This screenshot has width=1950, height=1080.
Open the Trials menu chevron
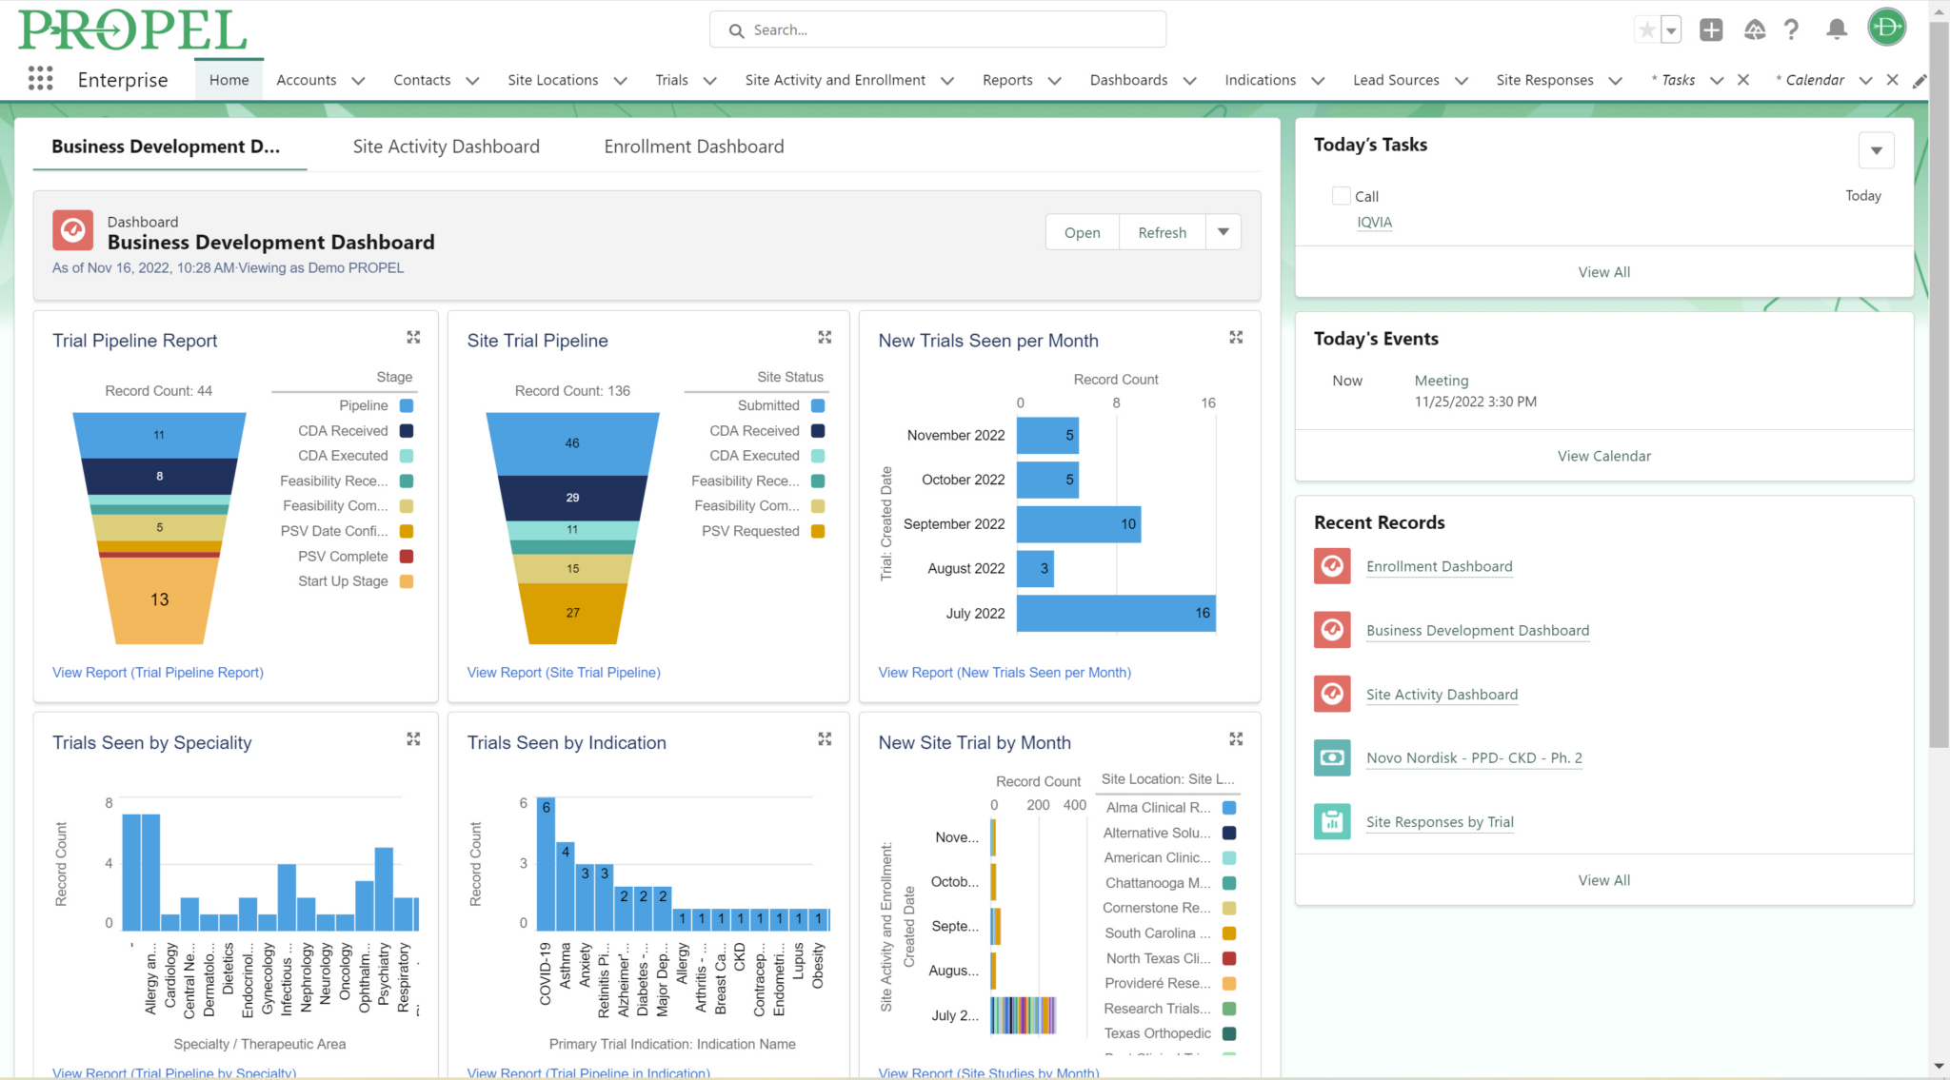(x=709, y=81)
